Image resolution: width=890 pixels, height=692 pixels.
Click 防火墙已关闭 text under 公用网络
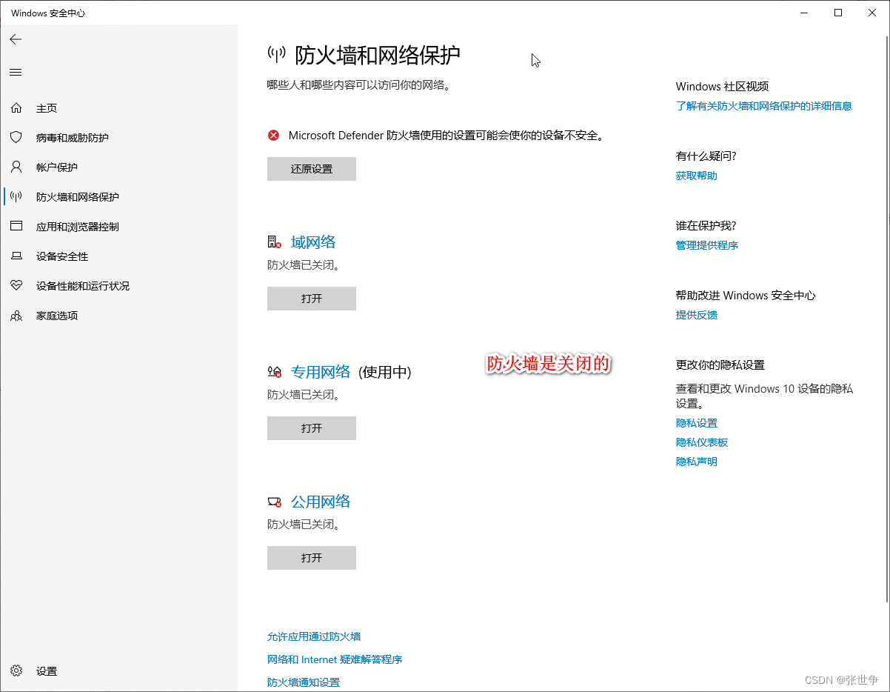tap(304, 524)
